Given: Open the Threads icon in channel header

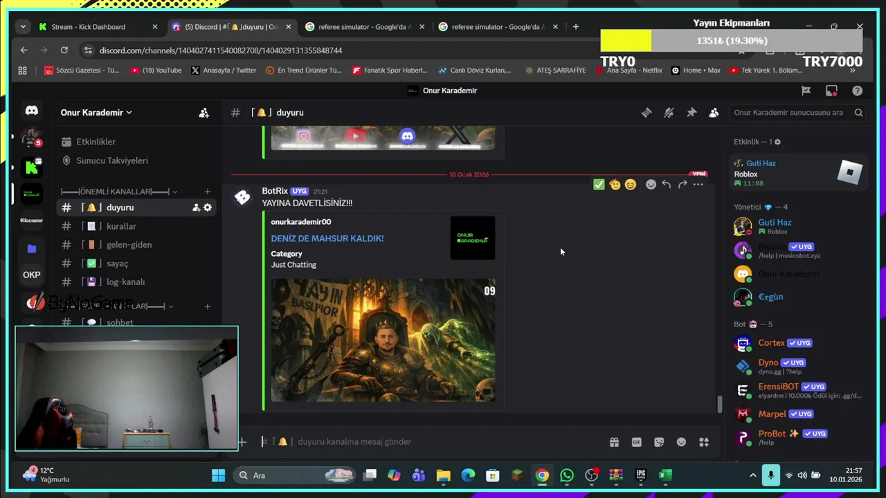Looking at the screenshot, I should 647,113.
